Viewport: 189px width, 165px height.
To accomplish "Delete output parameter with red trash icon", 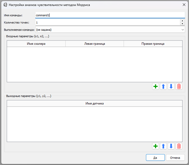I will (x=179, y=146).
